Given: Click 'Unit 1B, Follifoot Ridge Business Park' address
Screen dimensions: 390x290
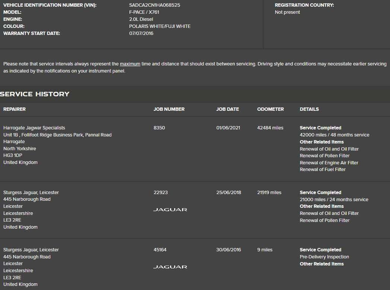Looking at the screenshot, I should [x=57, y=135].
